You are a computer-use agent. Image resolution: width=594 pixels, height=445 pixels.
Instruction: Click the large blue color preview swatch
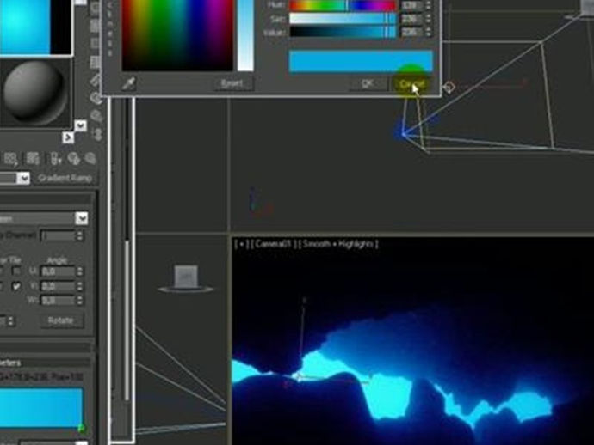pos(361,61)
